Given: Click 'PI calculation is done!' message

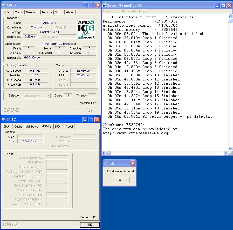Looking at the screenshot, I should click(120, 171).
